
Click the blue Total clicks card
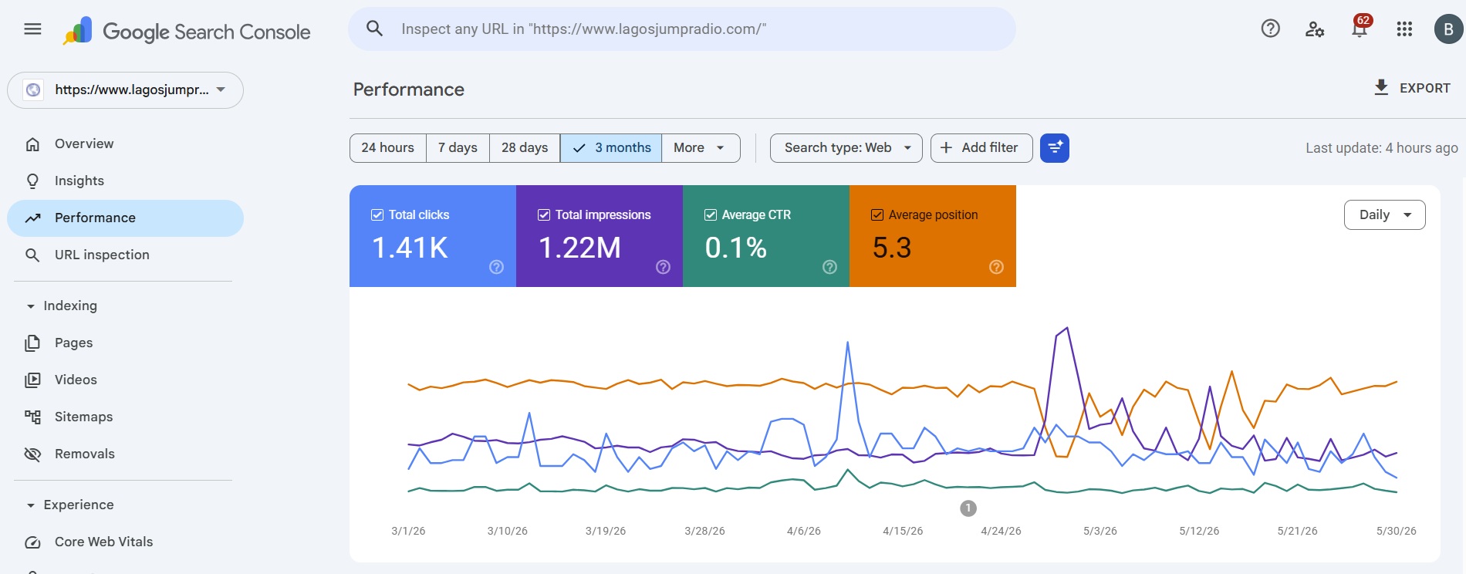433,236
